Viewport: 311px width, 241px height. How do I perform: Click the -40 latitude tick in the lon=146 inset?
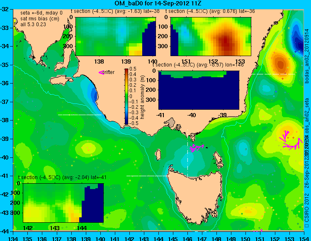click(x=192, y=115)
